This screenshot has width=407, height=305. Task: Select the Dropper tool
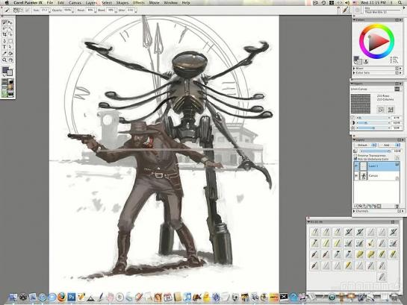[4, 54]
